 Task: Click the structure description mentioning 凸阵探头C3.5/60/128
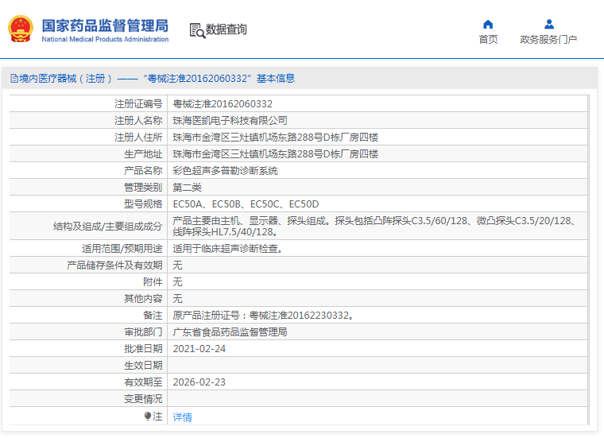376,226
